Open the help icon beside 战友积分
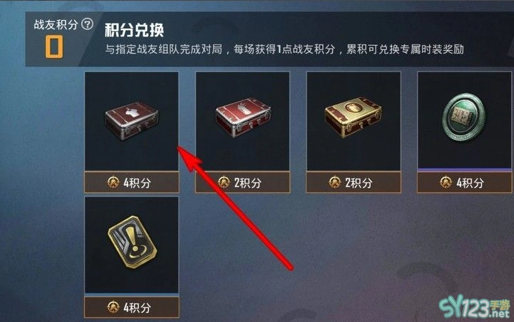The height and width of the screenshot is (322, 514). 87,24
